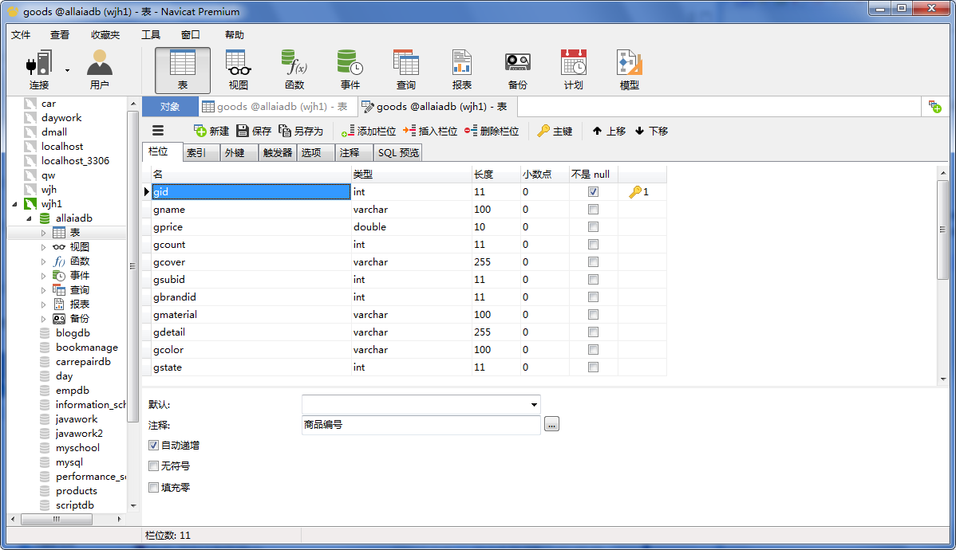Toggle 不是 null for the gname row

point(593,209)
